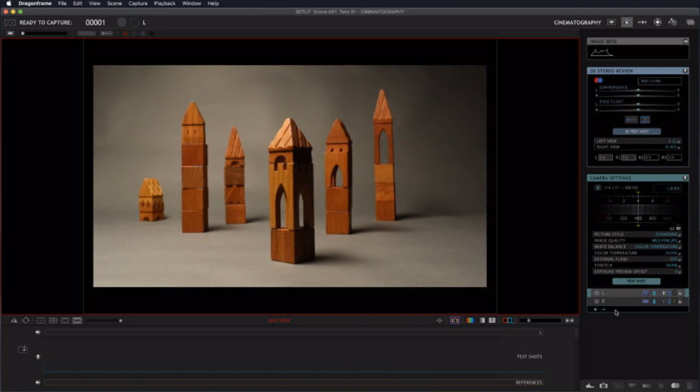Click the frame counter 00001
The width and height of the screenshot is (700, 392).
click(95, 22)
